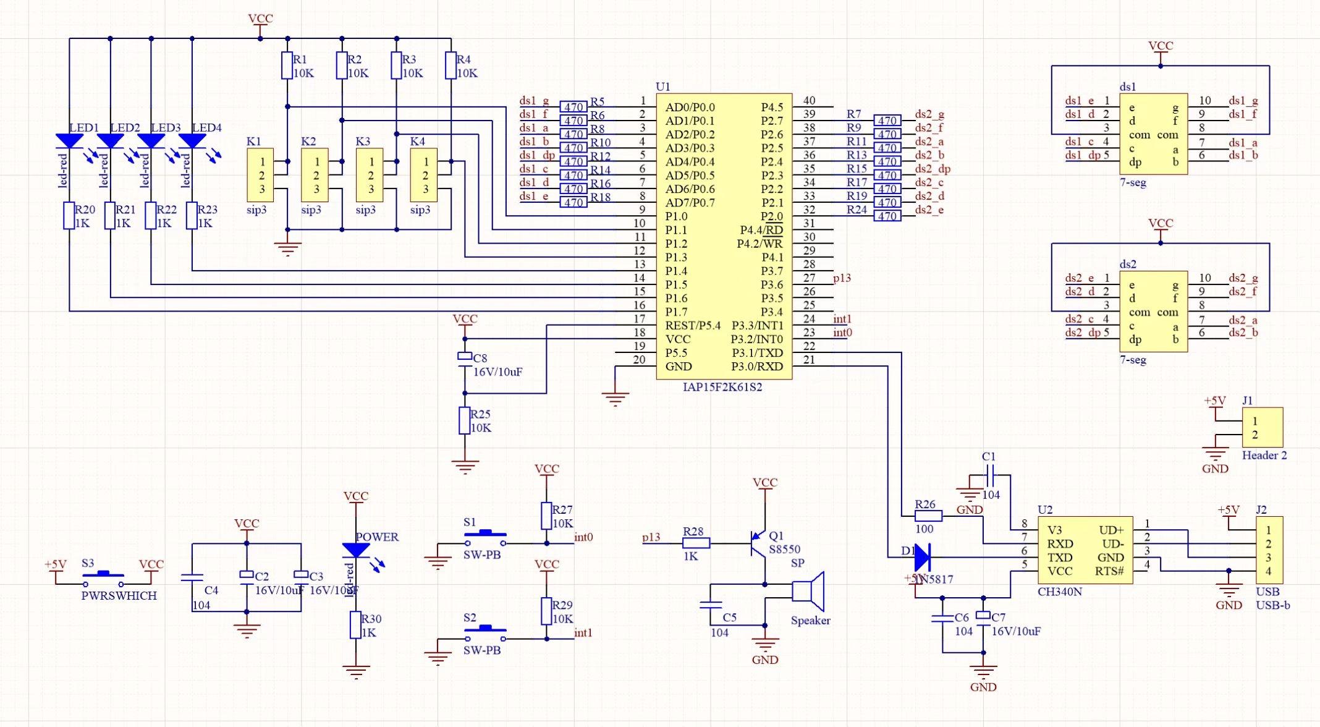Select the LED1 diode symbol
Screen dimensions: 1320x727
tap(69, 141)
